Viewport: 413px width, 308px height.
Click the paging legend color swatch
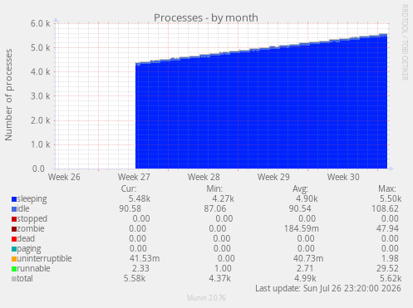(x=14, y=249)
